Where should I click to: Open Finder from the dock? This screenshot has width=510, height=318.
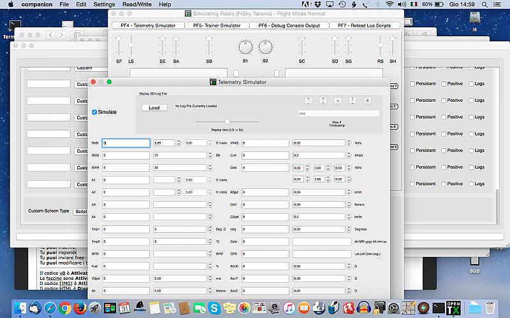pos(21,308)
